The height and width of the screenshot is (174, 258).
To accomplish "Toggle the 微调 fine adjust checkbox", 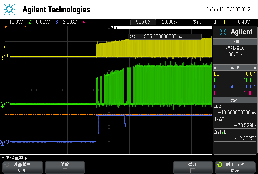I will pos(193,171).
